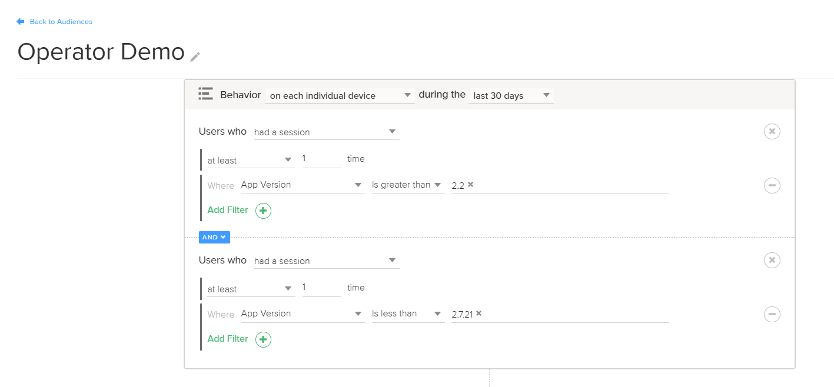Toggle the AND operator between conditions
834x387 pixels.
[214, 237]
